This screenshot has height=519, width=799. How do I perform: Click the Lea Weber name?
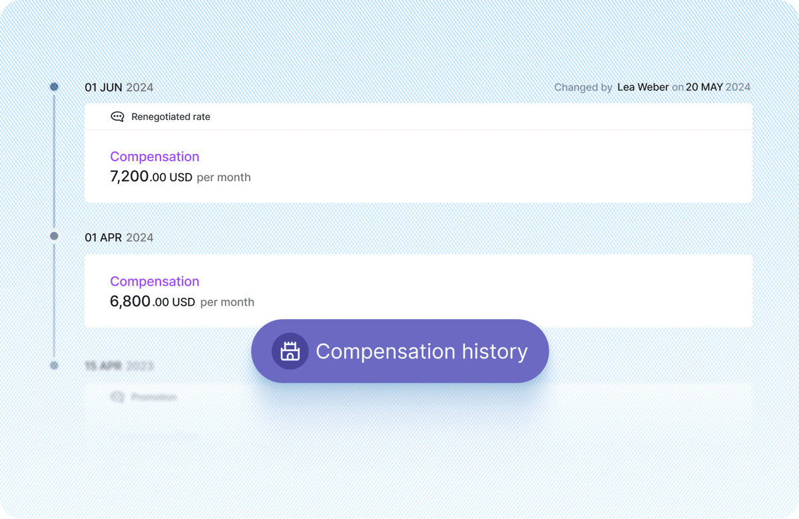643,87
